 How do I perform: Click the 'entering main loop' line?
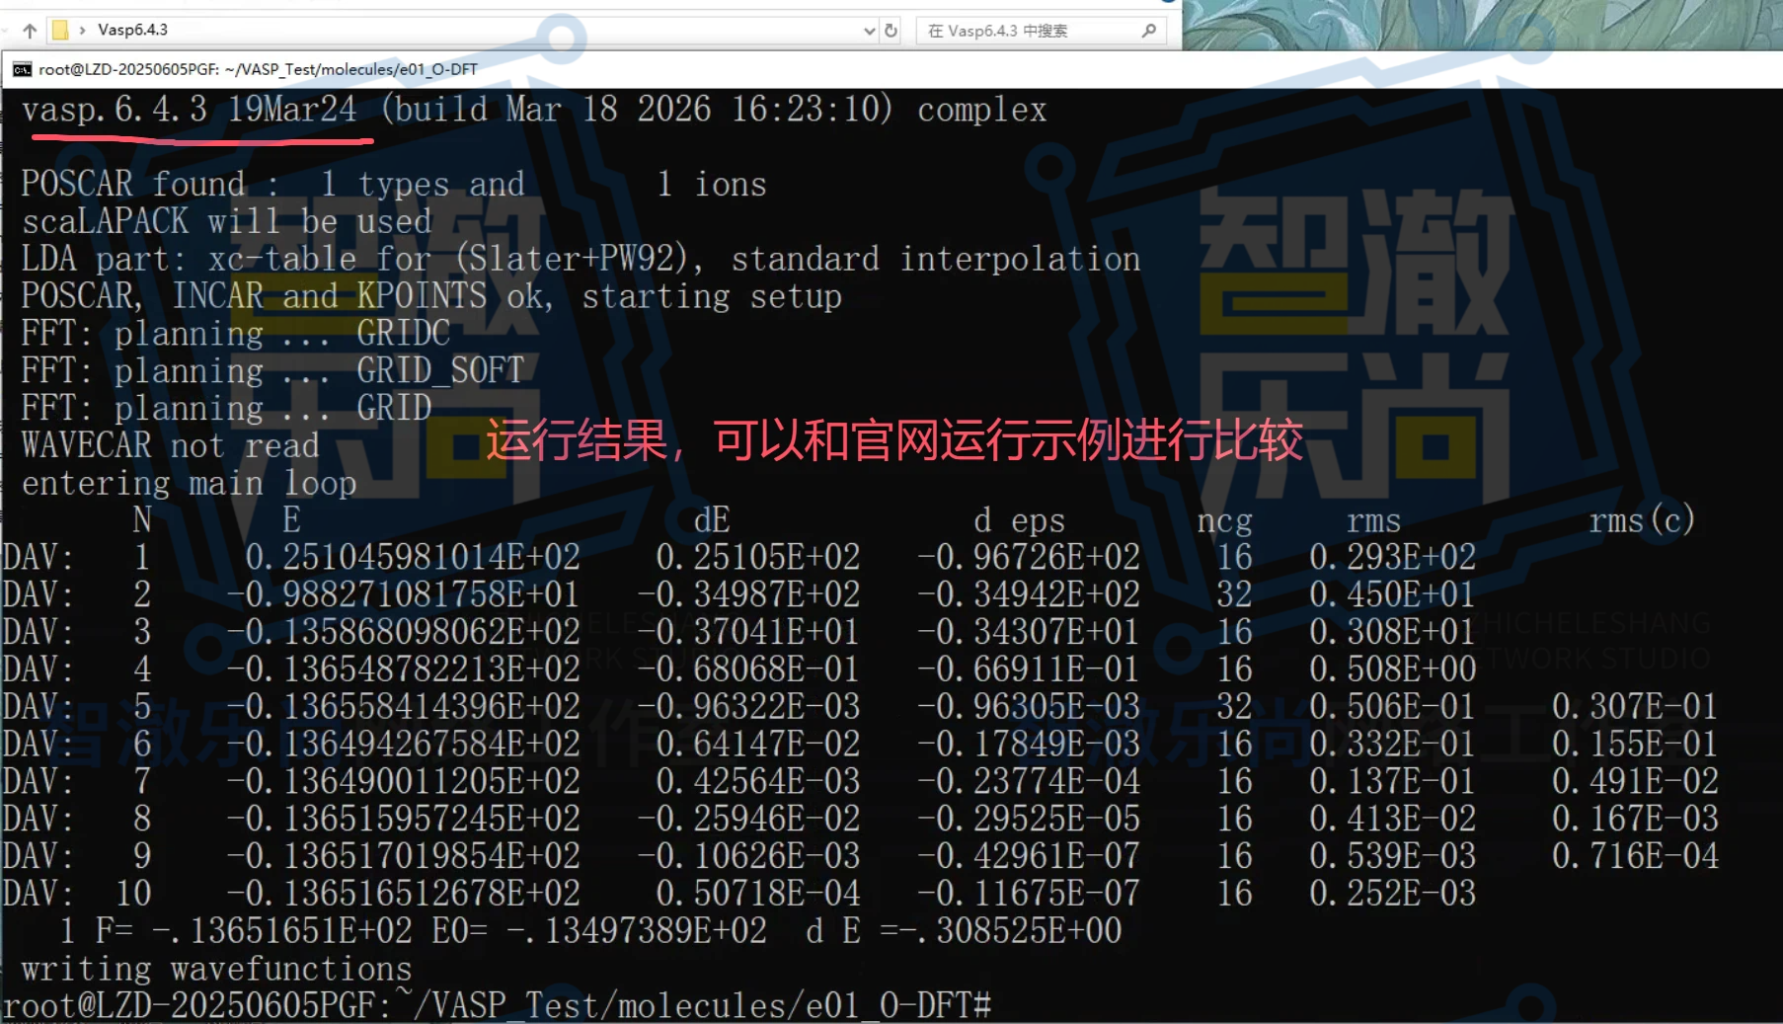click(x=190, y=484)
